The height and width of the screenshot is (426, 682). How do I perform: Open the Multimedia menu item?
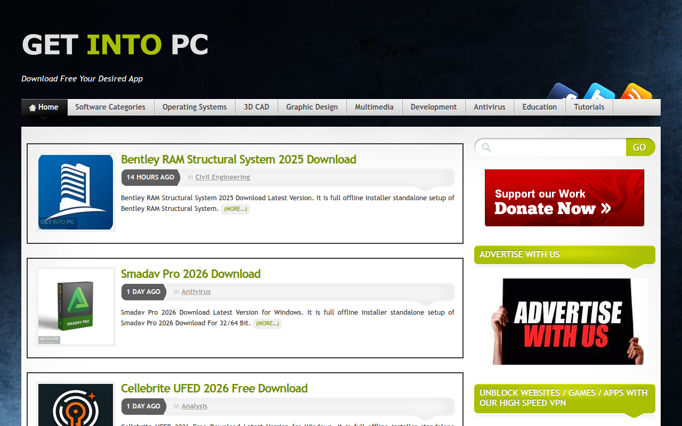tap(374, 107)
